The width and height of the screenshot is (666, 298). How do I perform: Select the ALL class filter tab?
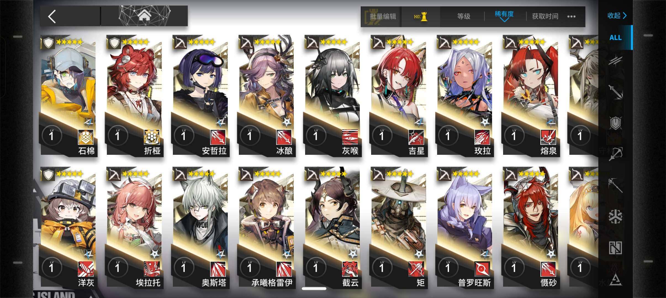click(615, 38)
